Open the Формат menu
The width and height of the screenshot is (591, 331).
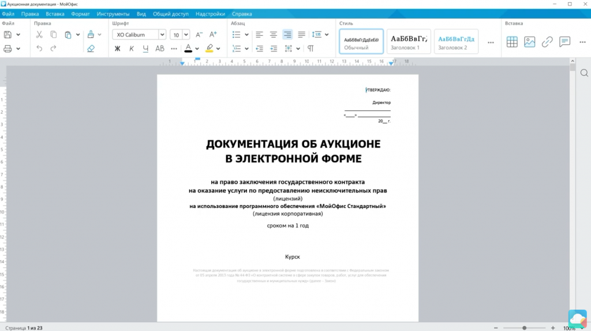pos(80,14)
